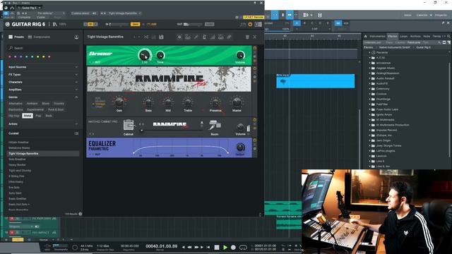Viewport: 452px width, 254px height.
Task: Open the Native Instruments library icon beside the menu
Action: pyautogui.click(x=55, y=25)
